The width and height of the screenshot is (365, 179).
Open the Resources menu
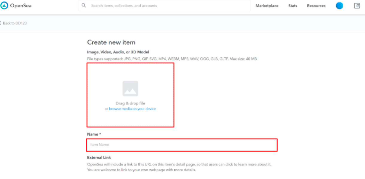click(316, 6)
